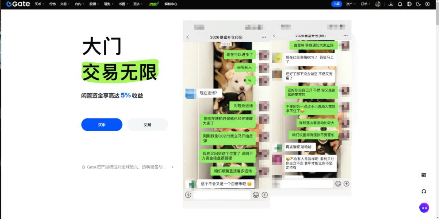Expand the 股票 dropdown menu
This screenshot has height=219, width=439.
94,4
